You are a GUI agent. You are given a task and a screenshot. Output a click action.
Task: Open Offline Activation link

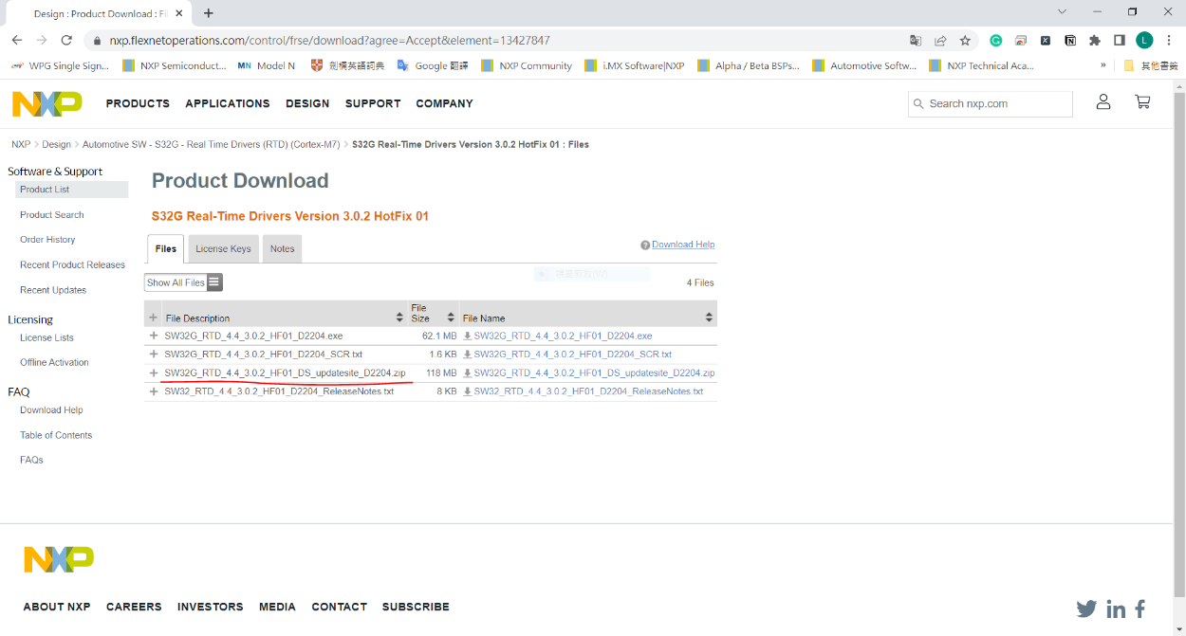pyautogui.click(x=54, y=362)
